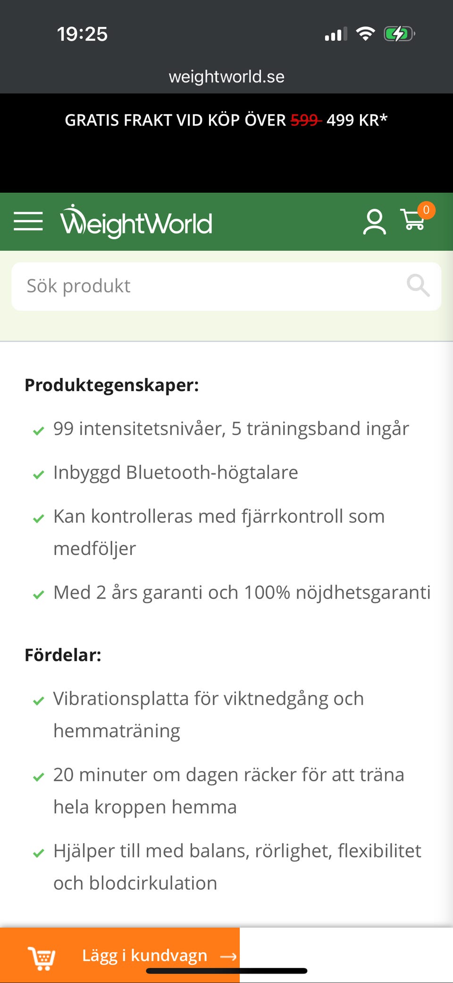The height and width of the screenshot is (983, 453).
Task: Open the shopping cart in header
Action: 412,221
